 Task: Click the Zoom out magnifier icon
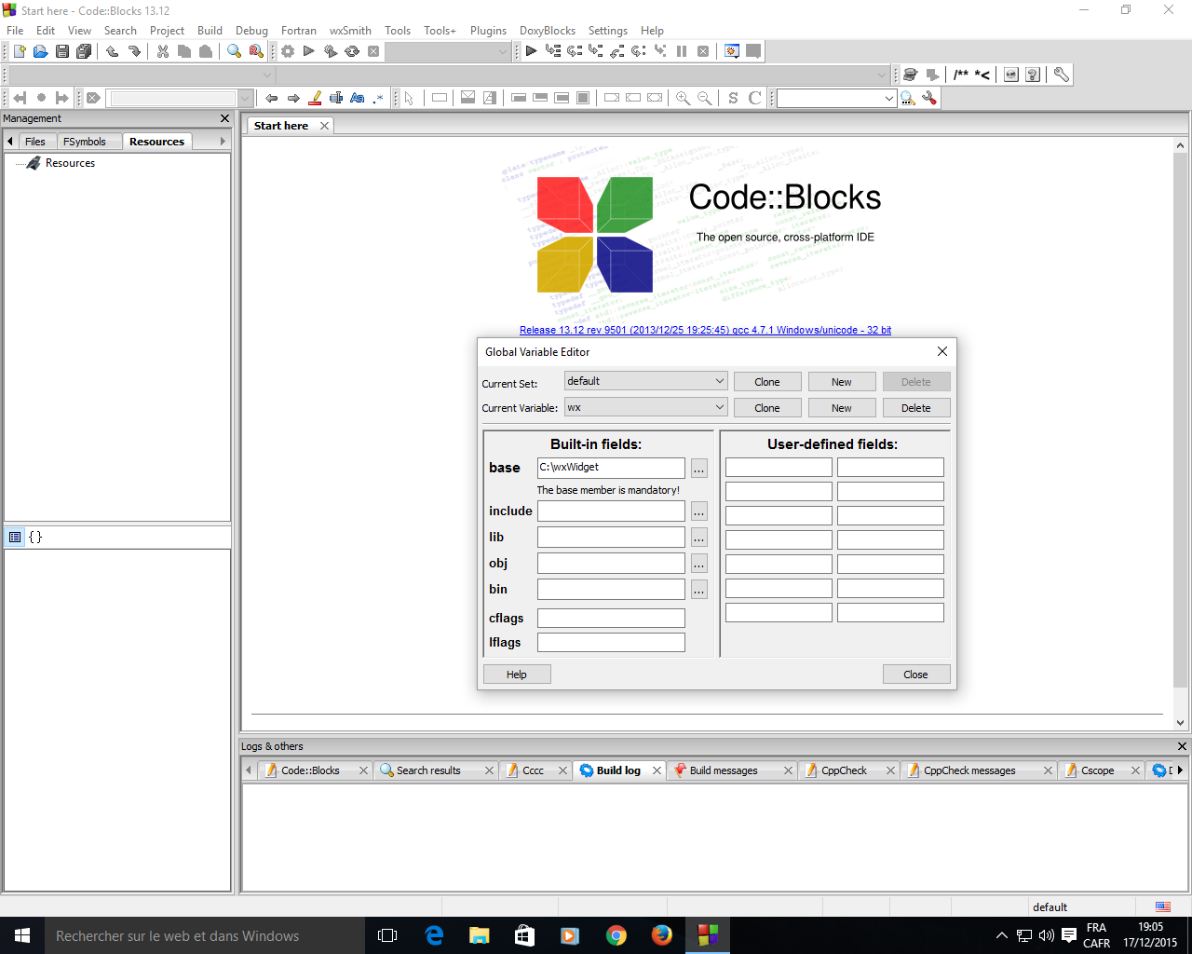click(x=705, y=98)
